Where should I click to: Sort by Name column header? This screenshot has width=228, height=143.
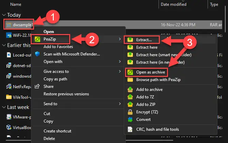pyautogui.click(x=16, y=4)
